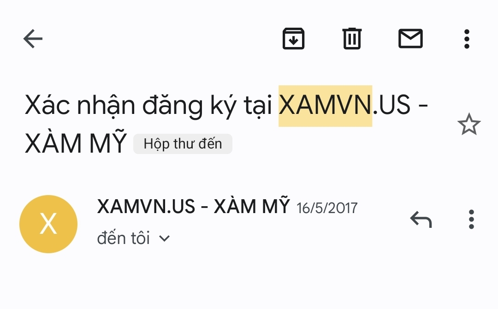Mark the email unread via envelope icon
This screenshot has width=498, height=309.
tap(410, 38)
